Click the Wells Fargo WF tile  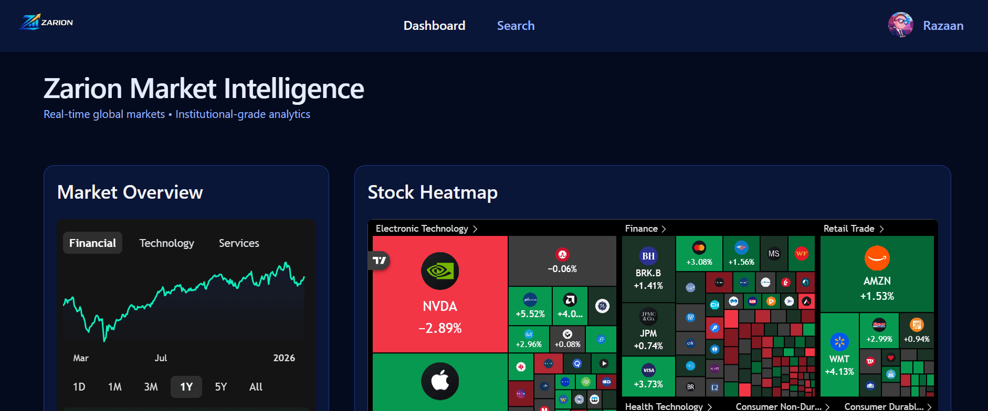tap(802, 253)
